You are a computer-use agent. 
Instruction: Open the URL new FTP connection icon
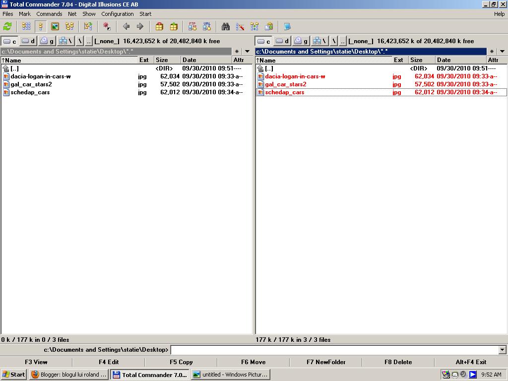207,26
